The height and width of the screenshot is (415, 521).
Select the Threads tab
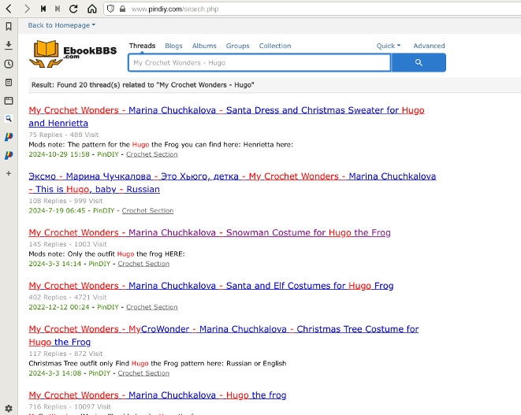click(142, 46)
